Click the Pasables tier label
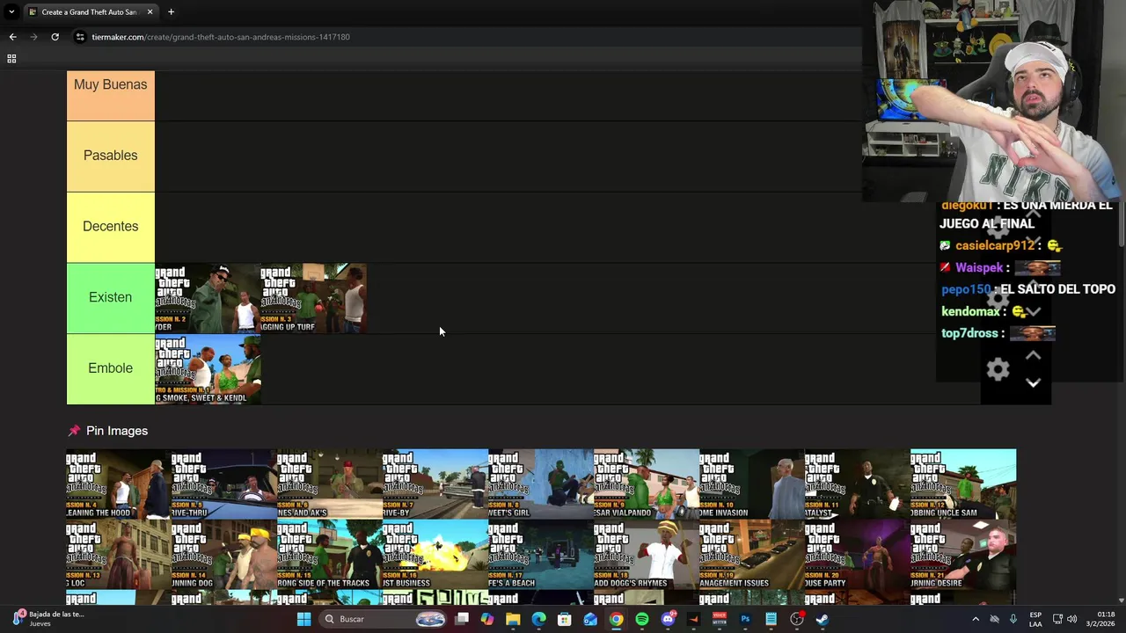1126x633 pixels. pos(110,156)
